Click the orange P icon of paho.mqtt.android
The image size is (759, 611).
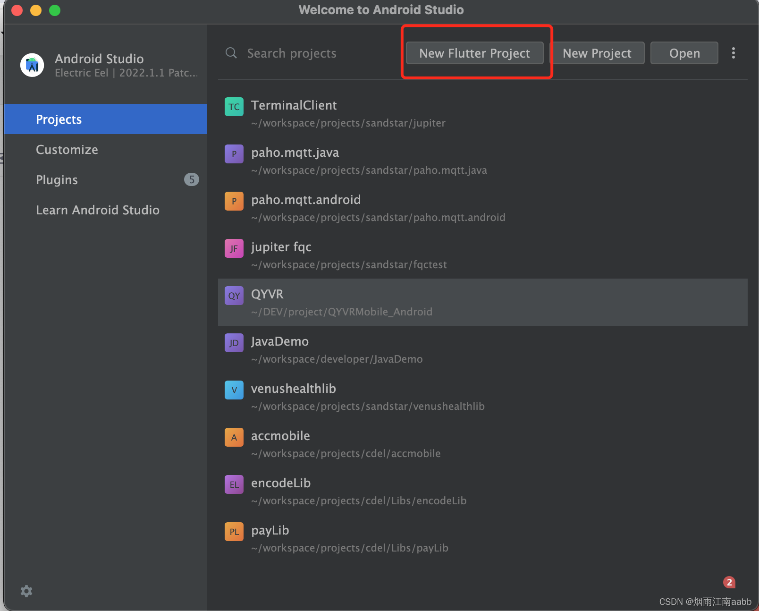pos(234,201)
